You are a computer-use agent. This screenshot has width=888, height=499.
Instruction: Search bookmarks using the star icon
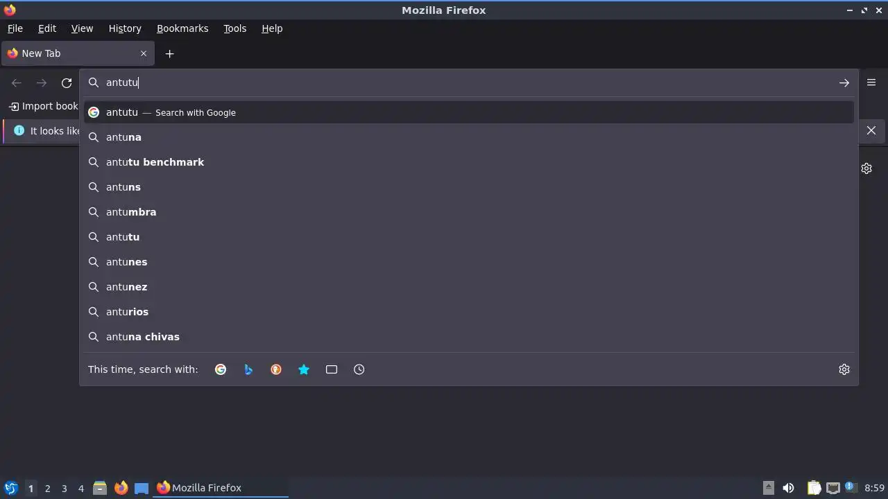pos(304,369)
